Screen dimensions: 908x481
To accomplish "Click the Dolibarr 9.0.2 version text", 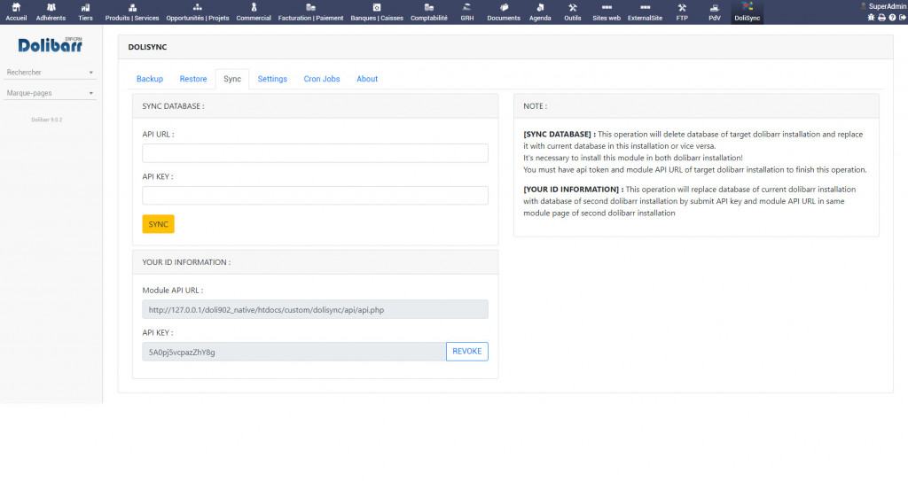I will point(46,120).
